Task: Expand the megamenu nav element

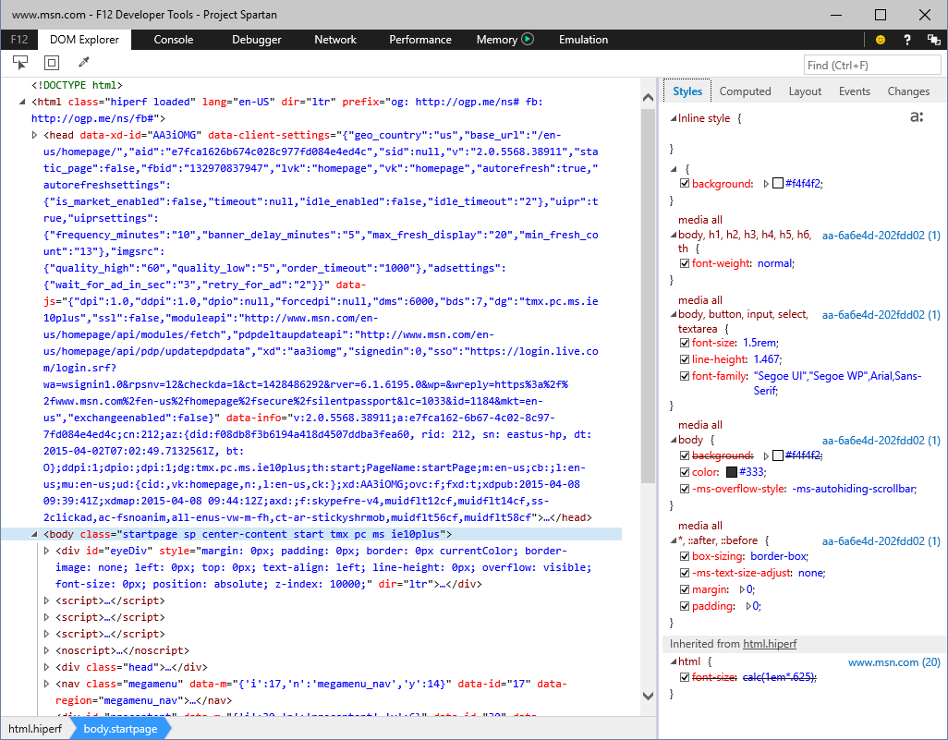Action: [x=48, y=684]
